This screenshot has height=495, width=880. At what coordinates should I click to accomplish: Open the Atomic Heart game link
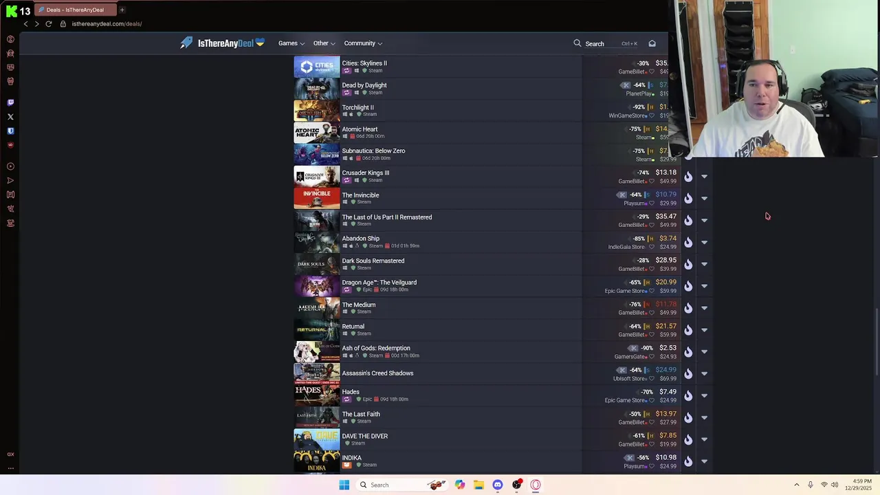pos(360,129)
